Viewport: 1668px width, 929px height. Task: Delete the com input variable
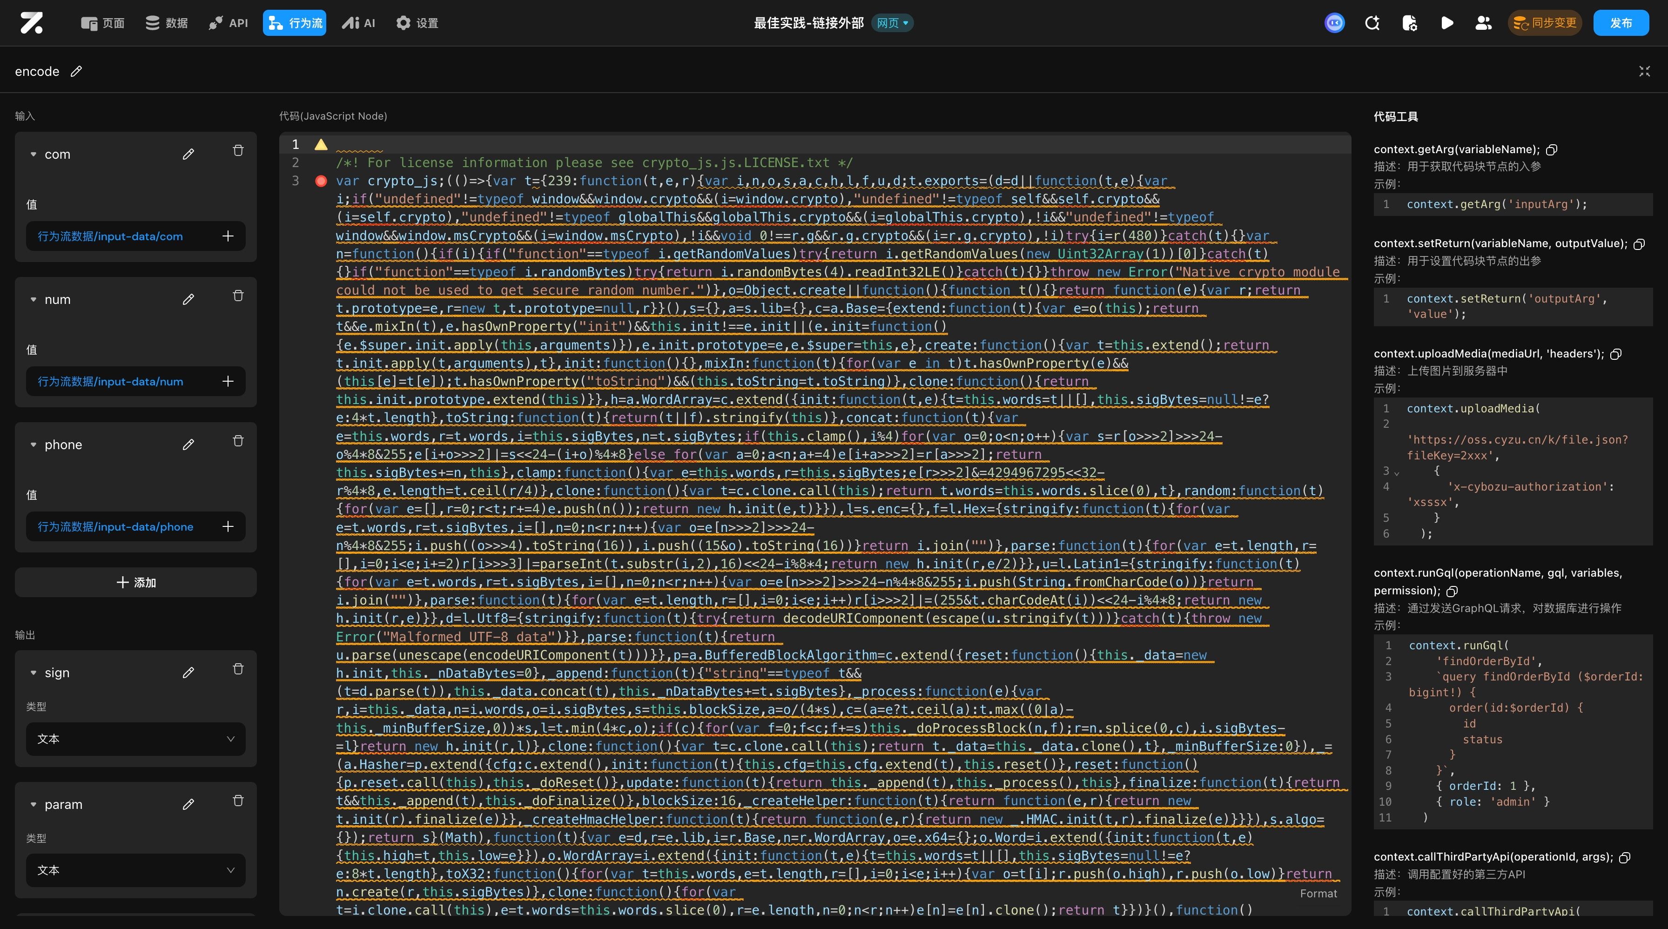[x=238, y=151]
